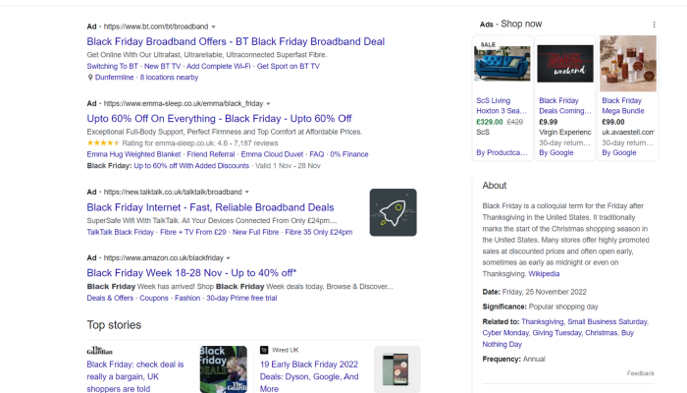Open Fibre + TV From £29 sitelink
The image size is (687, 393).
[193, 232]
